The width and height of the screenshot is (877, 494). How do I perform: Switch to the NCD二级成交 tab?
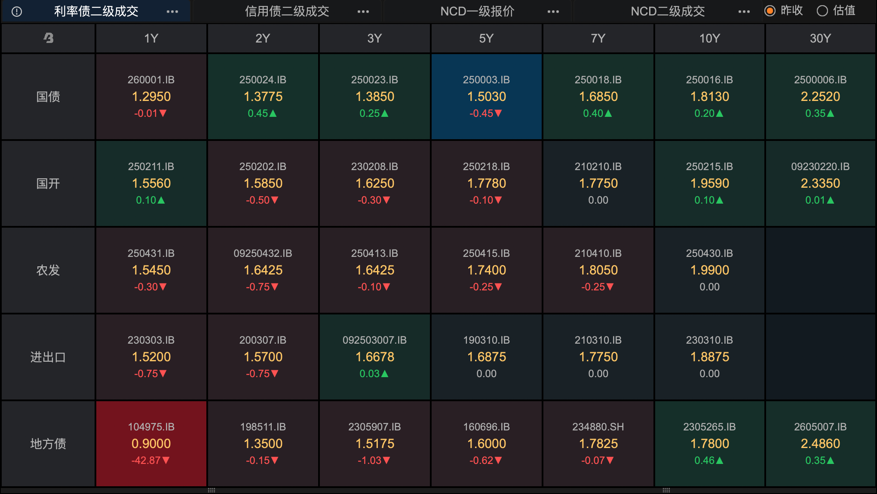click(x=668, y=12)
